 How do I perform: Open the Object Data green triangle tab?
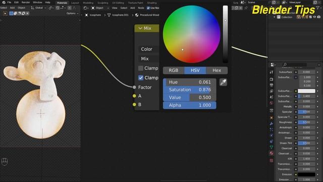click(x=272, y=147)
